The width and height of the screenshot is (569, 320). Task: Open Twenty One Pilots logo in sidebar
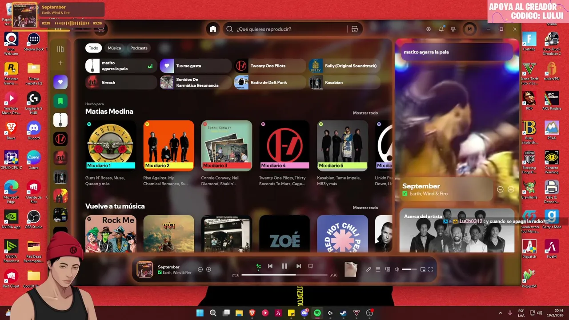coord(60,139)
